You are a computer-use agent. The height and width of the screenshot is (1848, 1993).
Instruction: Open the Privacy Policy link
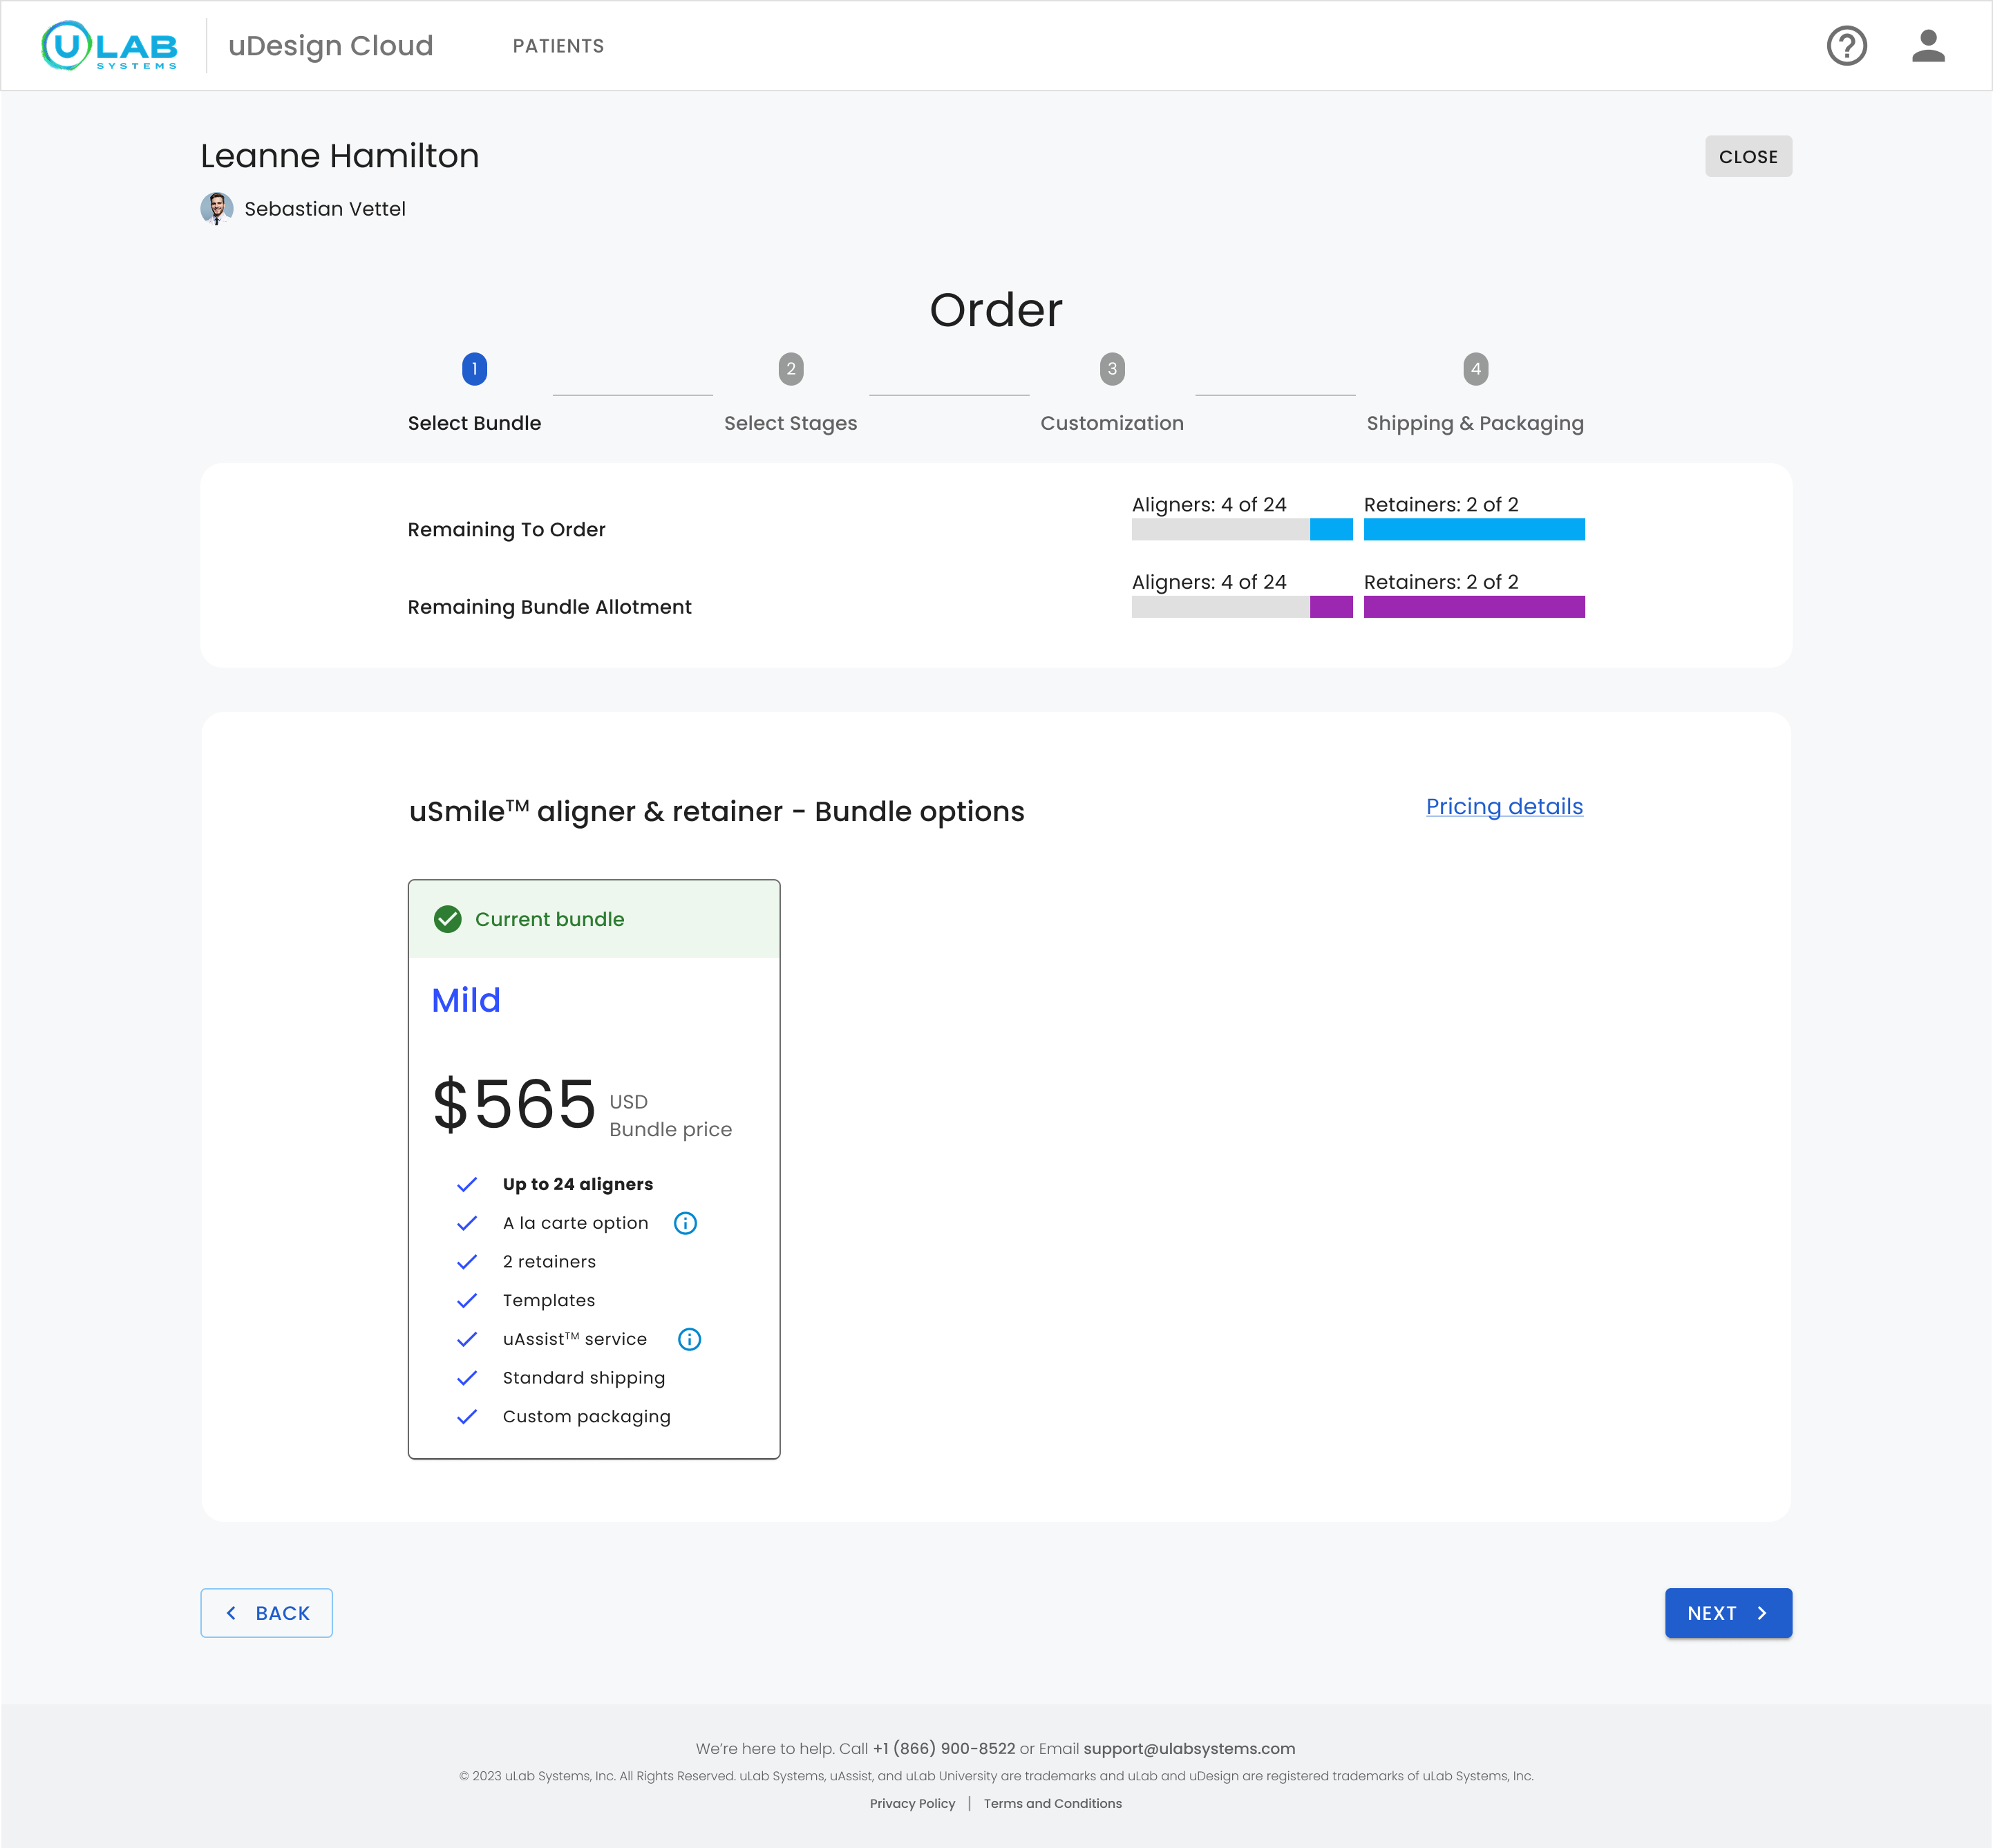(912, 1804)
